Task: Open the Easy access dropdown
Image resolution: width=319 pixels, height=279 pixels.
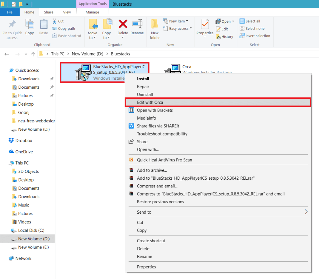Action: 177,28
